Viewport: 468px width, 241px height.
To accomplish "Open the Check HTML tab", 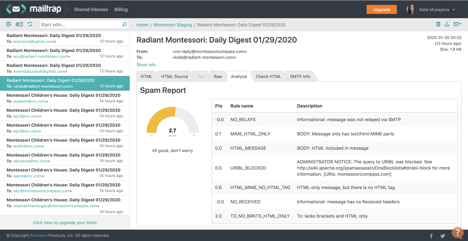I will pos(268,76).
